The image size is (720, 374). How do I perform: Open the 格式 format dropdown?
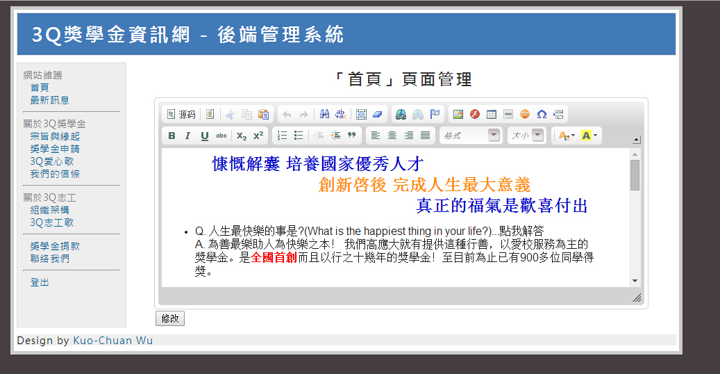click(471, 136)
